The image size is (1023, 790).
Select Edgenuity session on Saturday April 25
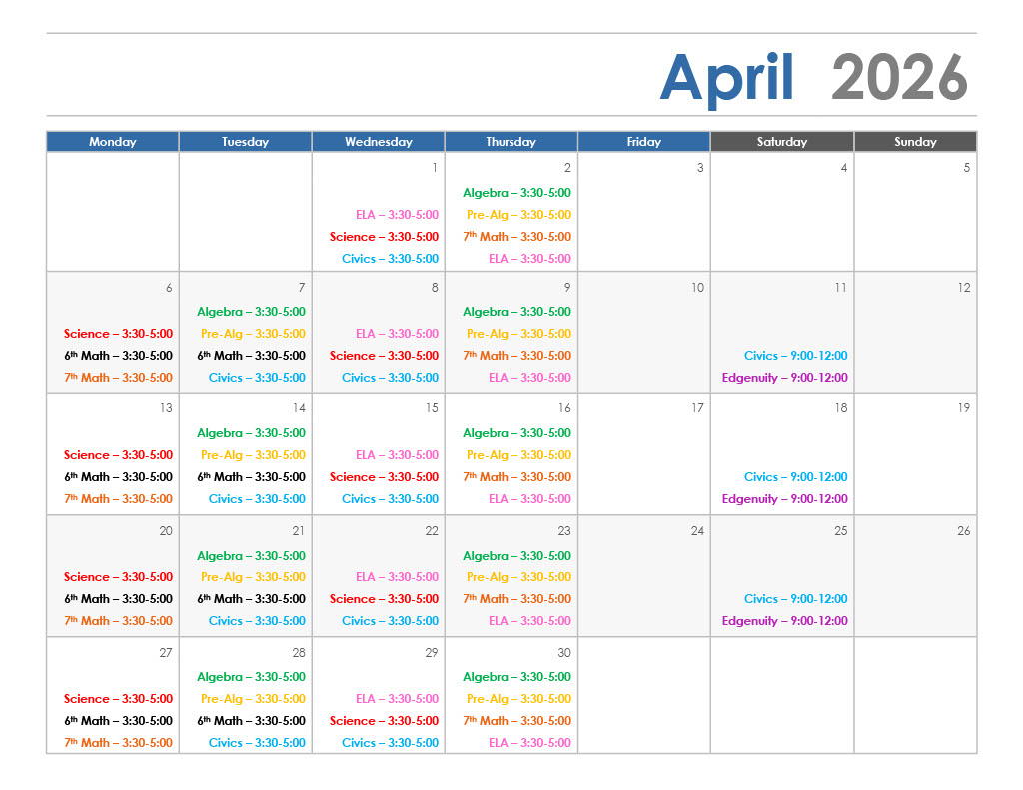pos(784,621)
